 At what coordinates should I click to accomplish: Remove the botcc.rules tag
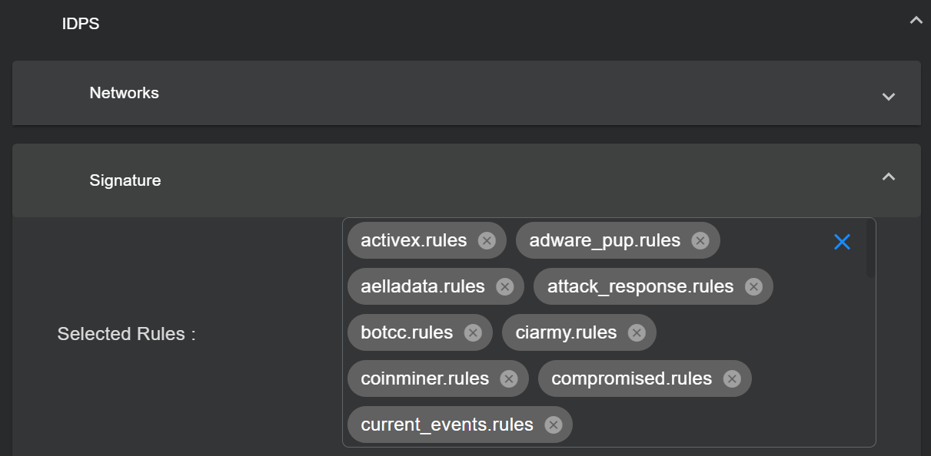pos(473,333)
